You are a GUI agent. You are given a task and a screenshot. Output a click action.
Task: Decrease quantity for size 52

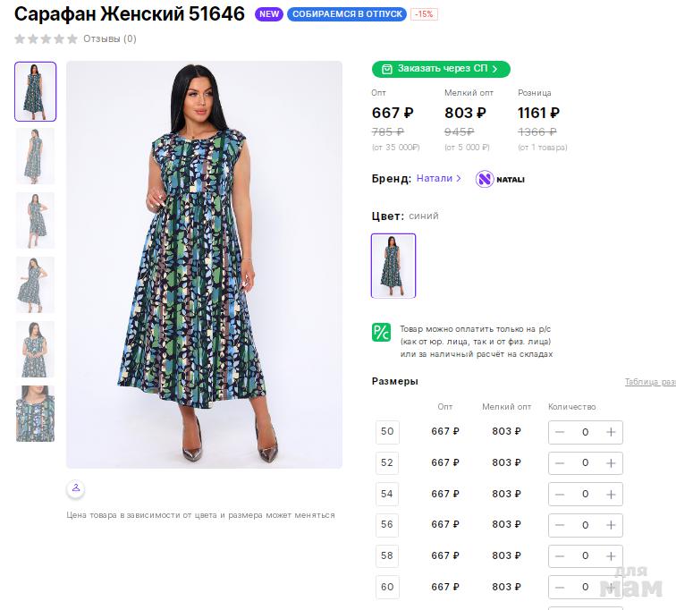click(x=560, y=463)
